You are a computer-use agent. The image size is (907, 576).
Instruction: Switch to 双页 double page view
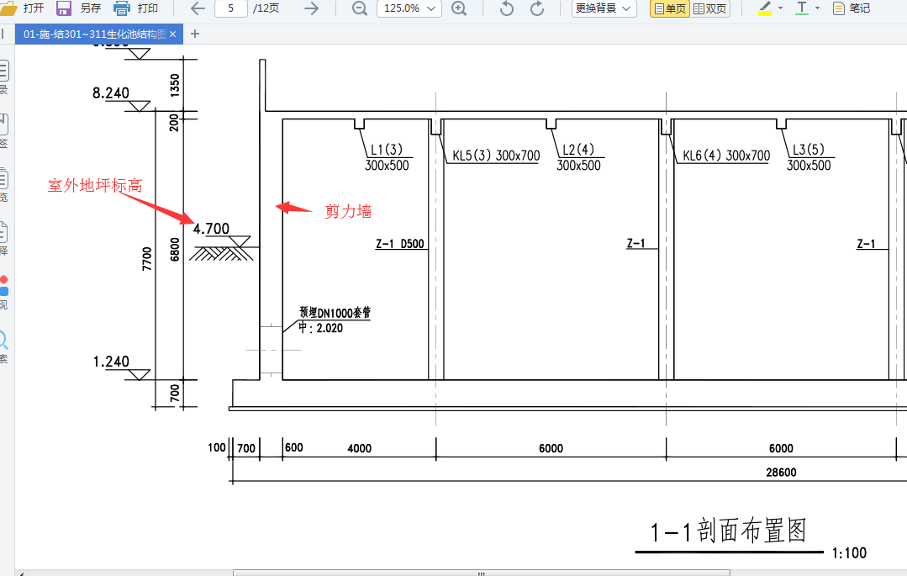click(709, 8)
